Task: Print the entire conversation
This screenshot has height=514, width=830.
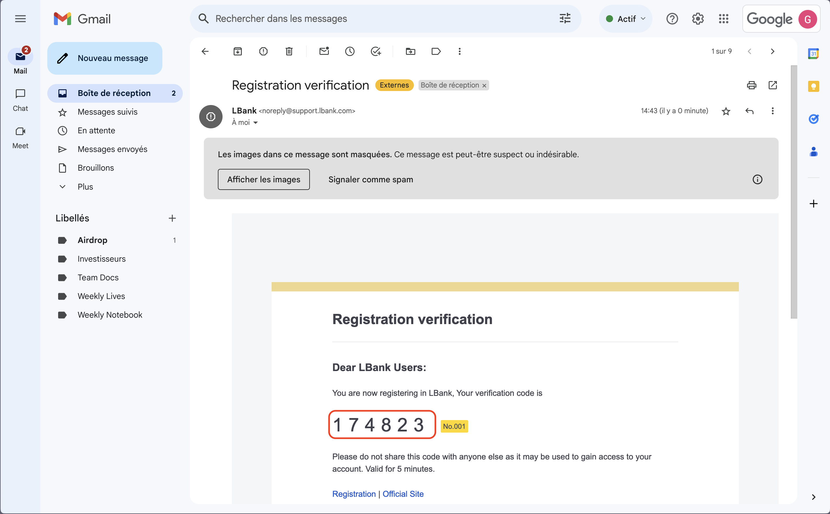Action: click(x=751, y=85)
